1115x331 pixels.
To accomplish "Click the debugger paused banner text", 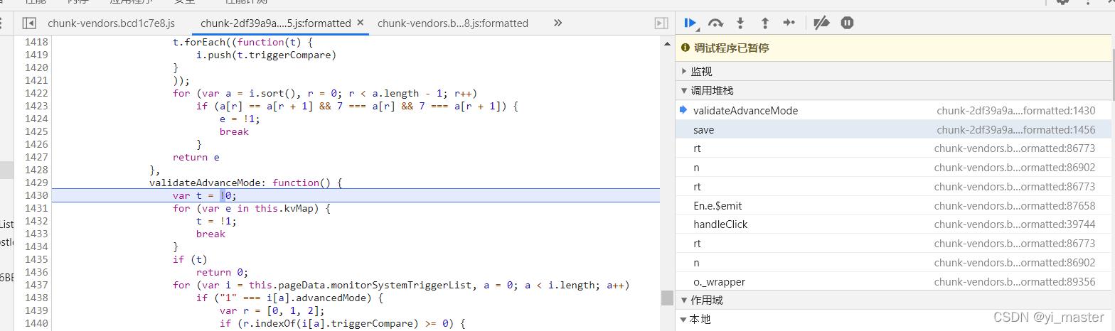I will click(x=731, y=48).
